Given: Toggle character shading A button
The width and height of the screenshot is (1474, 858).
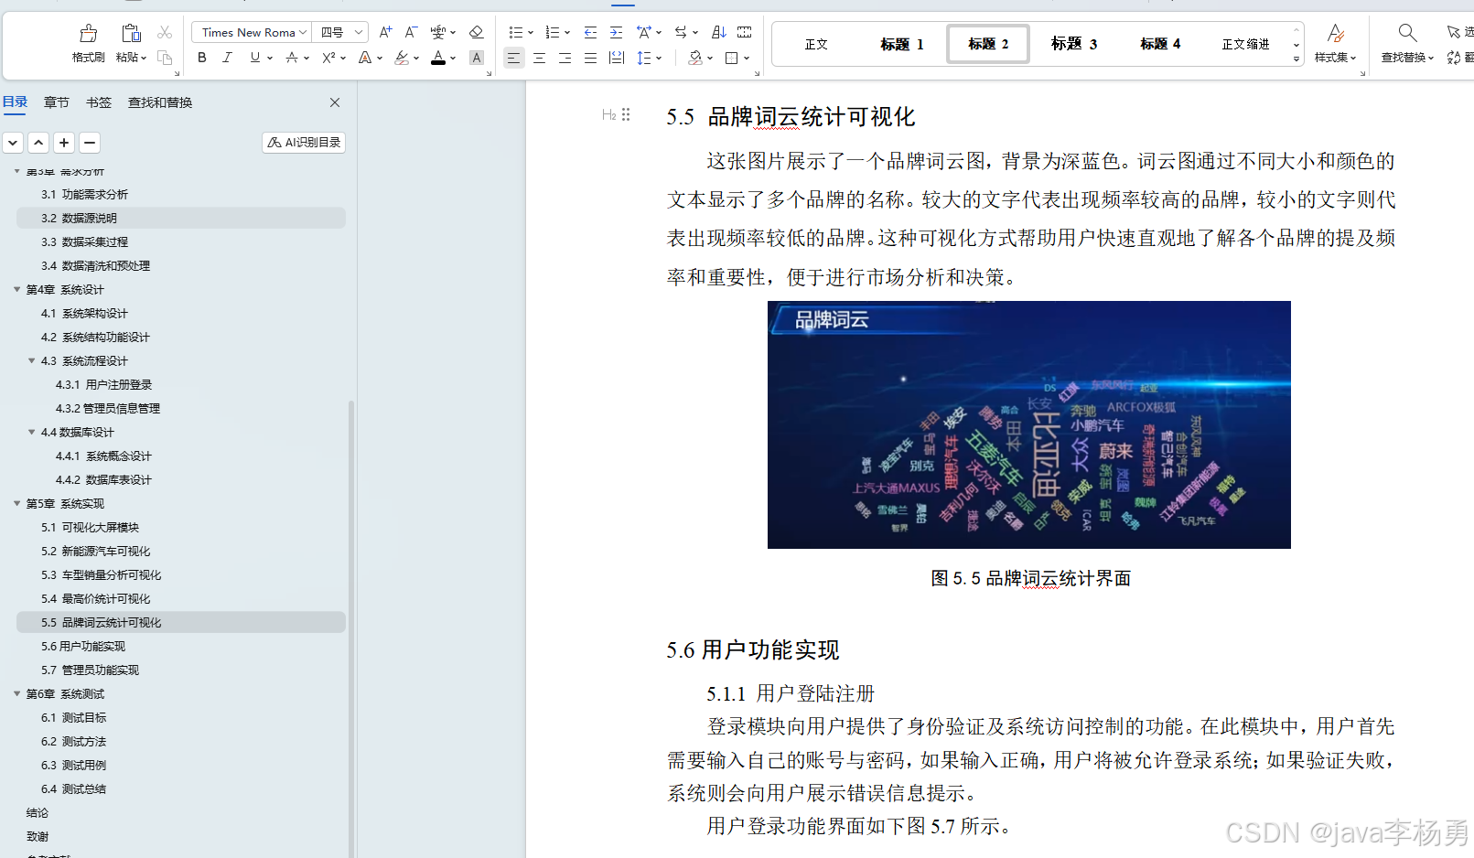Looking at the screenshot, I should point(476,58).
